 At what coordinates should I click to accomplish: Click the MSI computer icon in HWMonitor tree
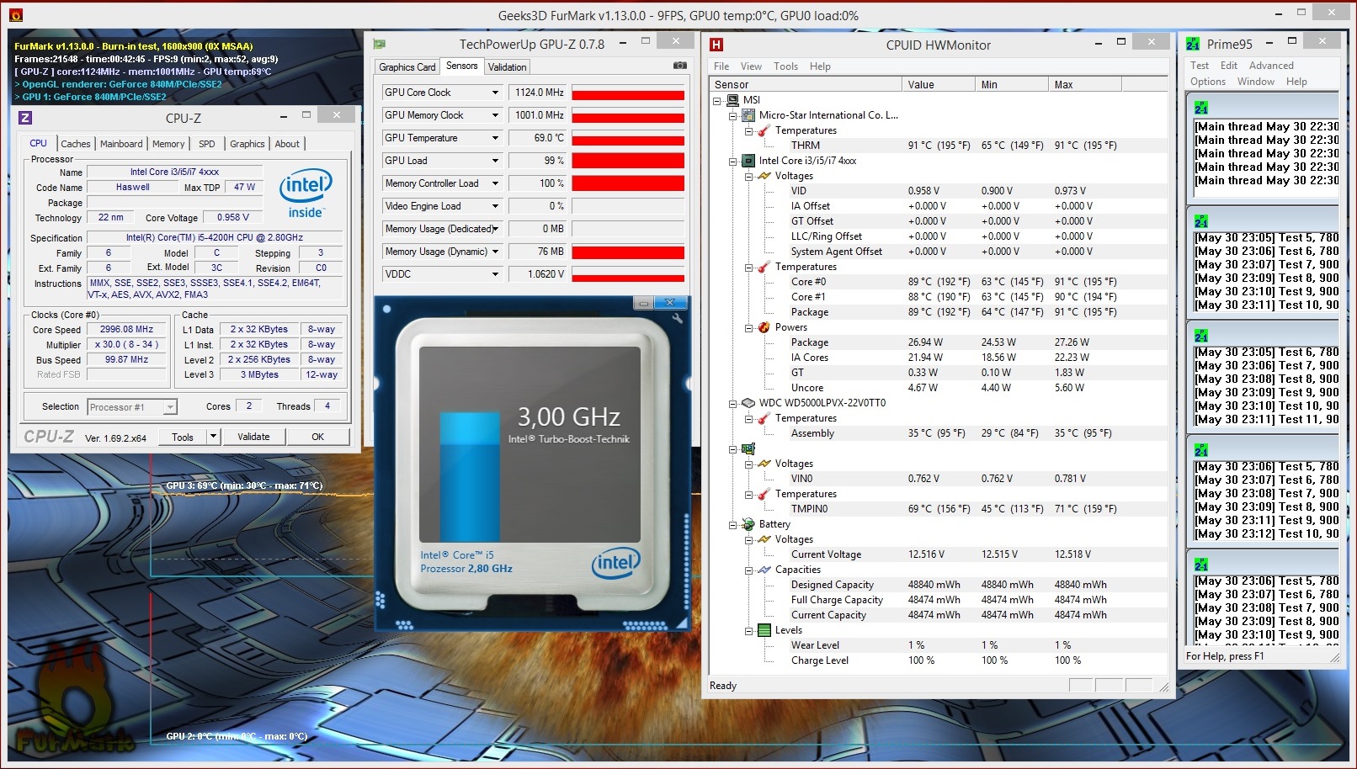click(x=732, y=100)
